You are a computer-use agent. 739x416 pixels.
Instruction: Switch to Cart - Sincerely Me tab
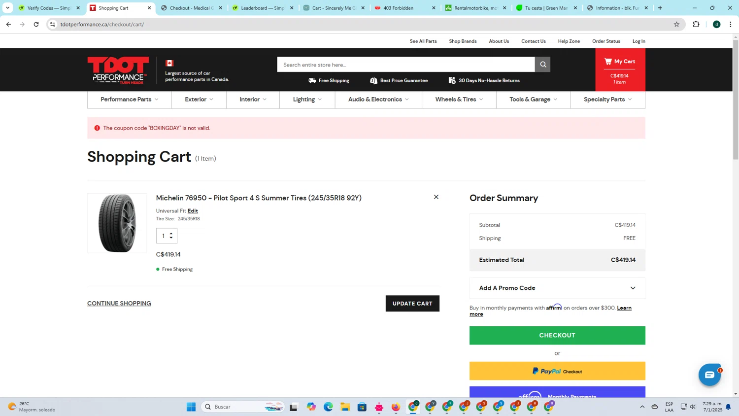pyautogui.click(x=334, y=8)
